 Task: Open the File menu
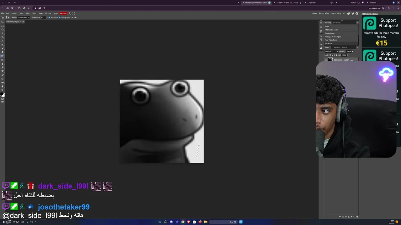(x=3, y=13)
